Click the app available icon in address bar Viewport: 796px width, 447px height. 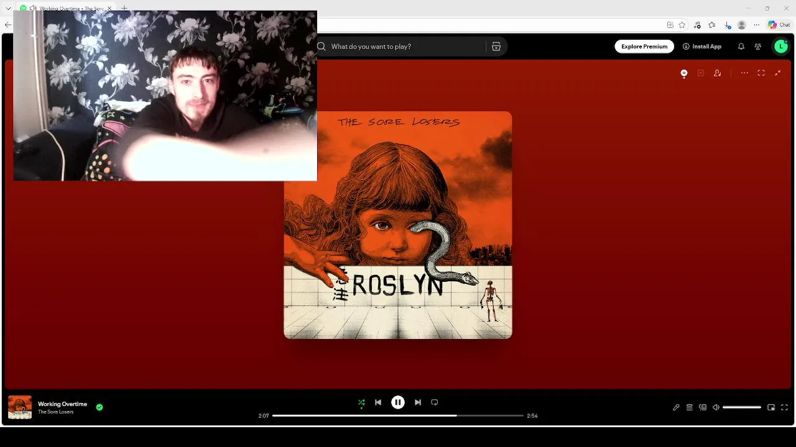point(670,25)
